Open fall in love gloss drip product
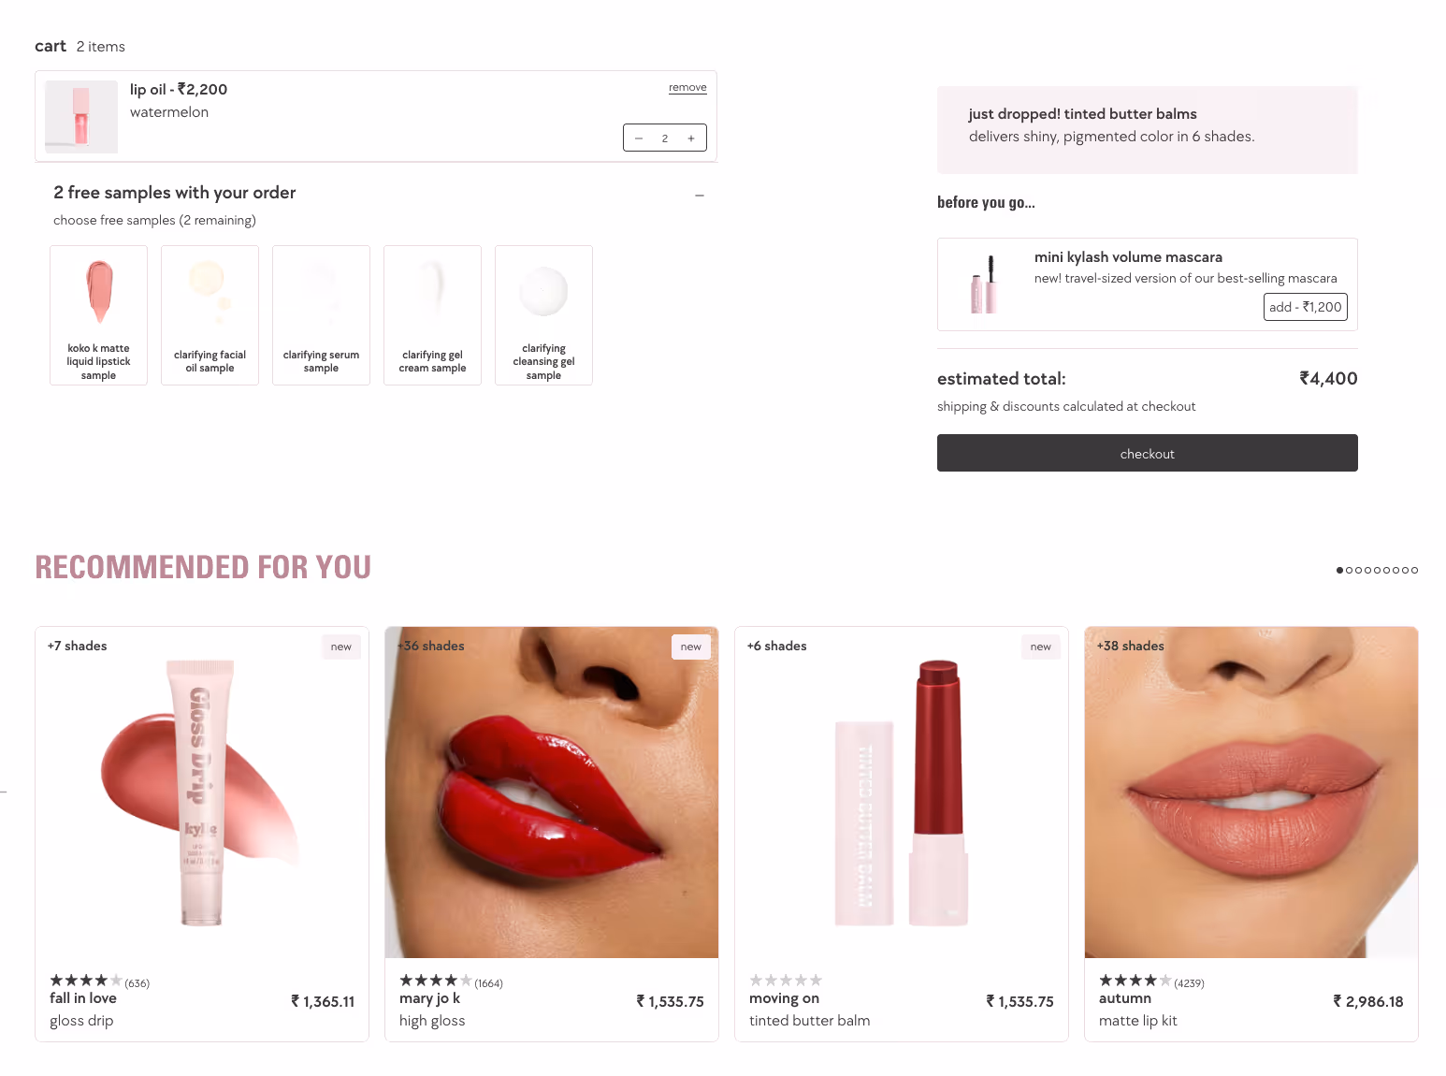The width and height of the screenshot is (1446, 1076). tap(202, 834)
